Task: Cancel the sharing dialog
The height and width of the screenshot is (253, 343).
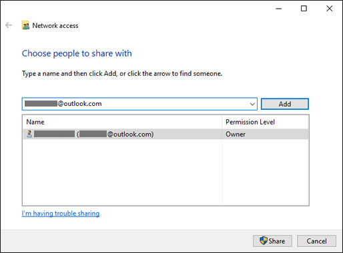Action: pos(316,241)
